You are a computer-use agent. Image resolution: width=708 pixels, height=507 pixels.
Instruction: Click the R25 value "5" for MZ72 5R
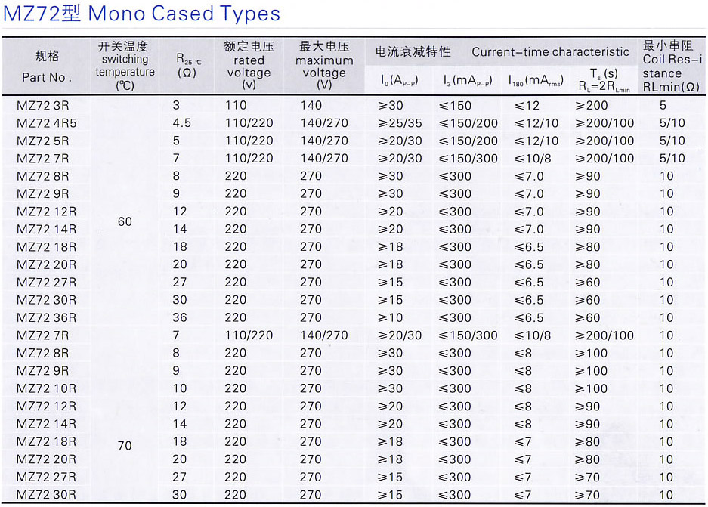coord(176,141)
